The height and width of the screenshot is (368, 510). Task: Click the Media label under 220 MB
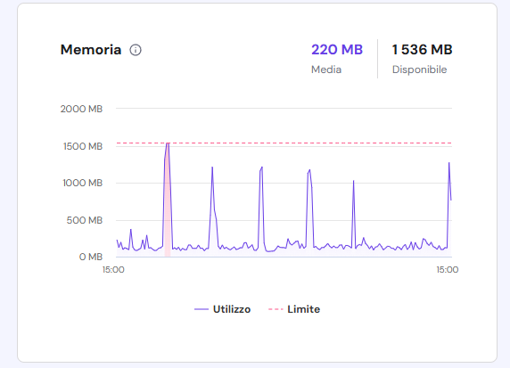[326, 70]
